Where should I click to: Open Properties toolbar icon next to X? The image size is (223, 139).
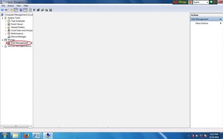pyautogui.click(x=38, y=10)
